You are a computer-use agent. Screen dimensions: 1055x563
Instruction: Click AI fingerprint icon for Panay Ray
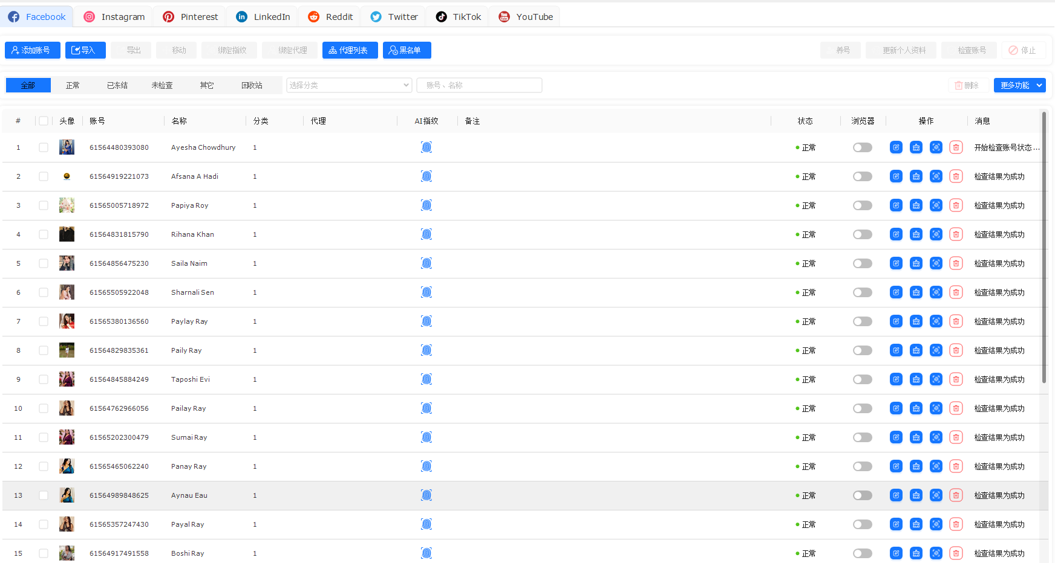pyautogui.click(x=426, y=466)
